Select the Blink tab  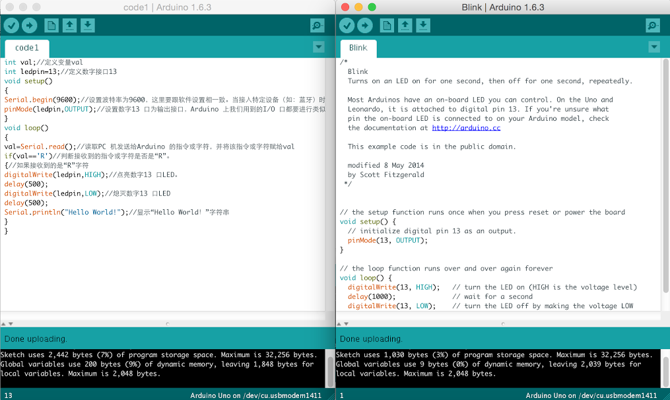[358, 48]
